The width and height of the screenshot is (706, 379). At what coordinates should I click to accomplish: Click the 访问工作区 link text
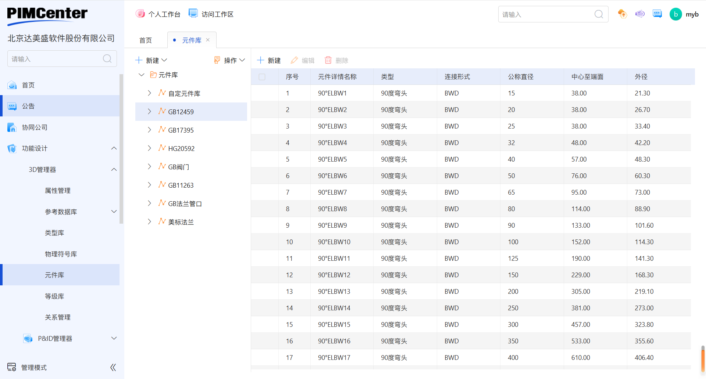click(217, 14)
